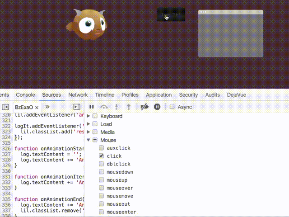The width and height of the screenshot is (289, 217).
Task: Toggle pause on exceptions
Action: [x=157, y=107]
